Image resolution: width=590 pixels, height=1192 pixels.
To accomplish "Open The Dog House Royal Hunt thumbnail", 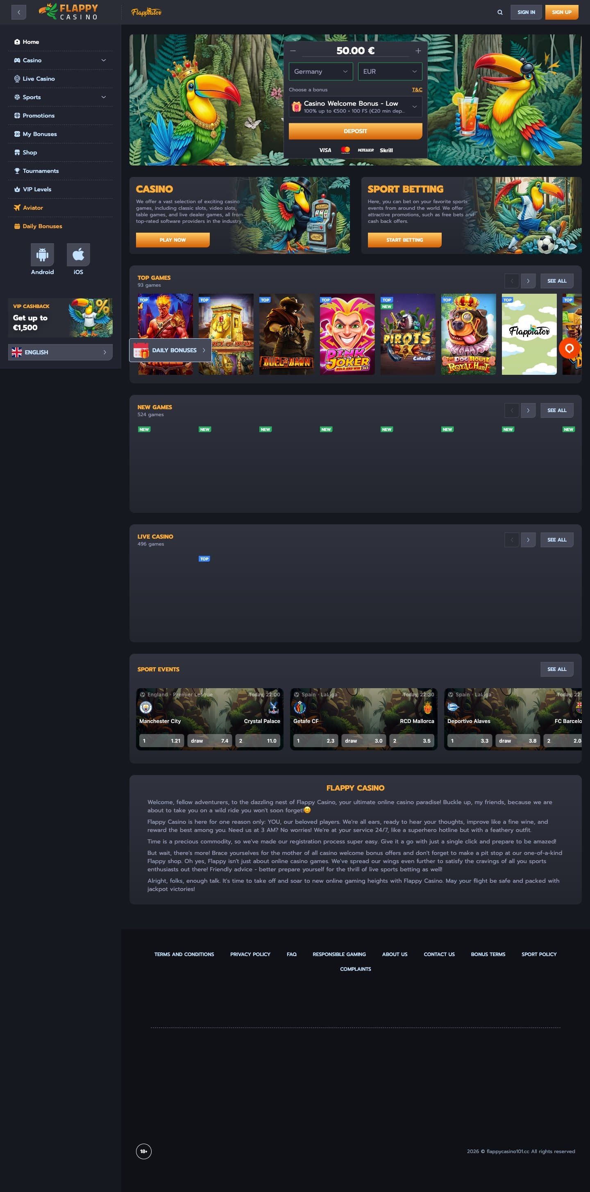I will 468,334.
